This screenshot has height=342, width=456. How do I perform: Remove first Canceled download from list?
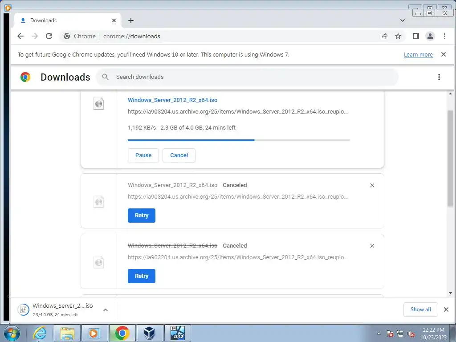click(x=372, y=185)
